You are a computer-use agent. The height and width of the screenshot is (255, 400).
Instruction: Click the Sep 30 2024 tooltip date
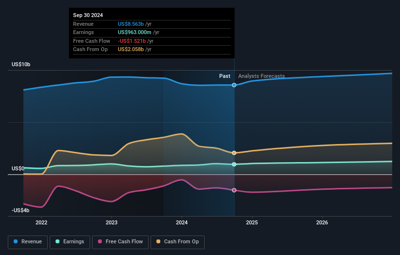pyautogui.click(x=88, y=15)
